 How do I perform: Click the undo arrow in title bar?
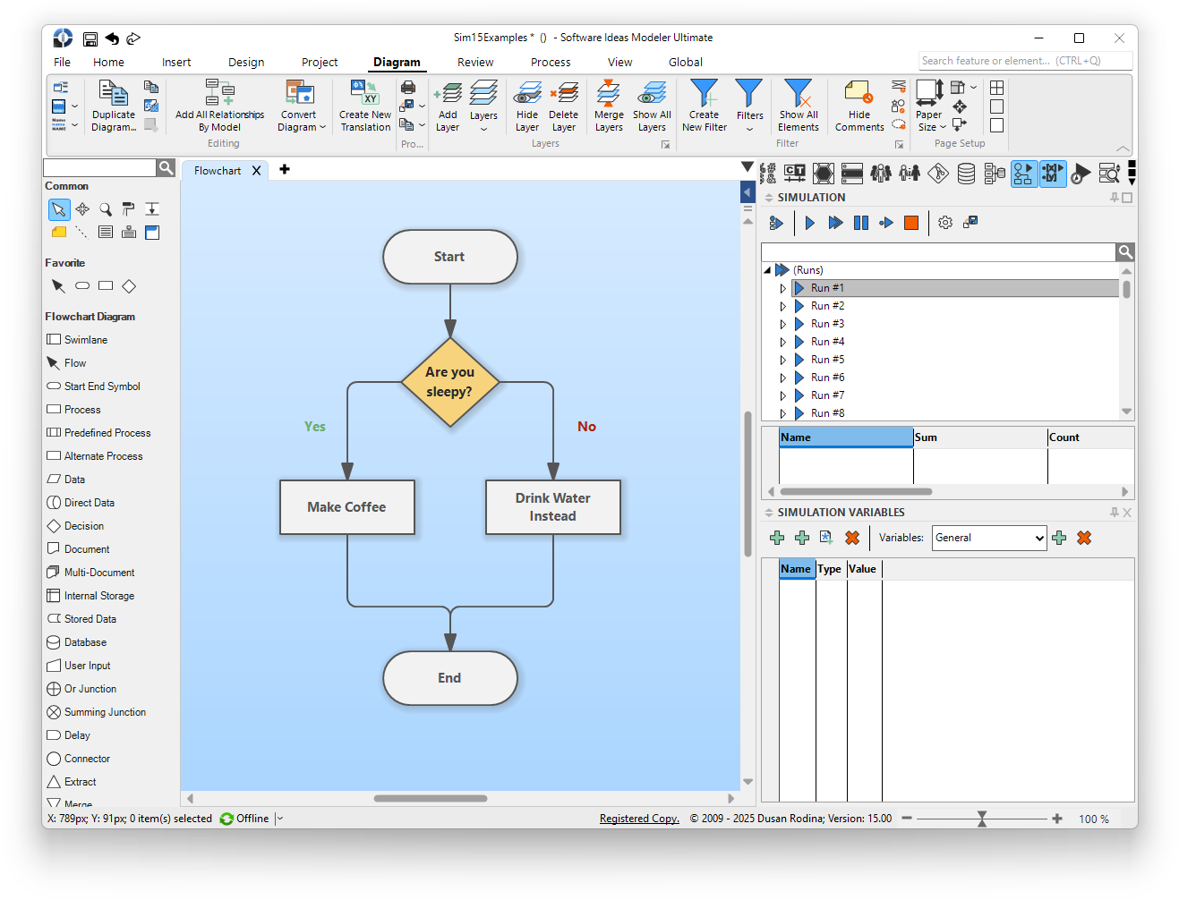112,38
